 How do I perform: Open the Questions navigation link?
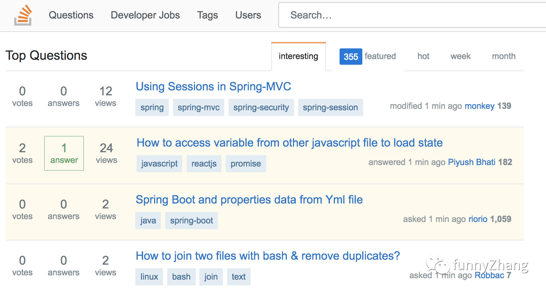[71, 15]
